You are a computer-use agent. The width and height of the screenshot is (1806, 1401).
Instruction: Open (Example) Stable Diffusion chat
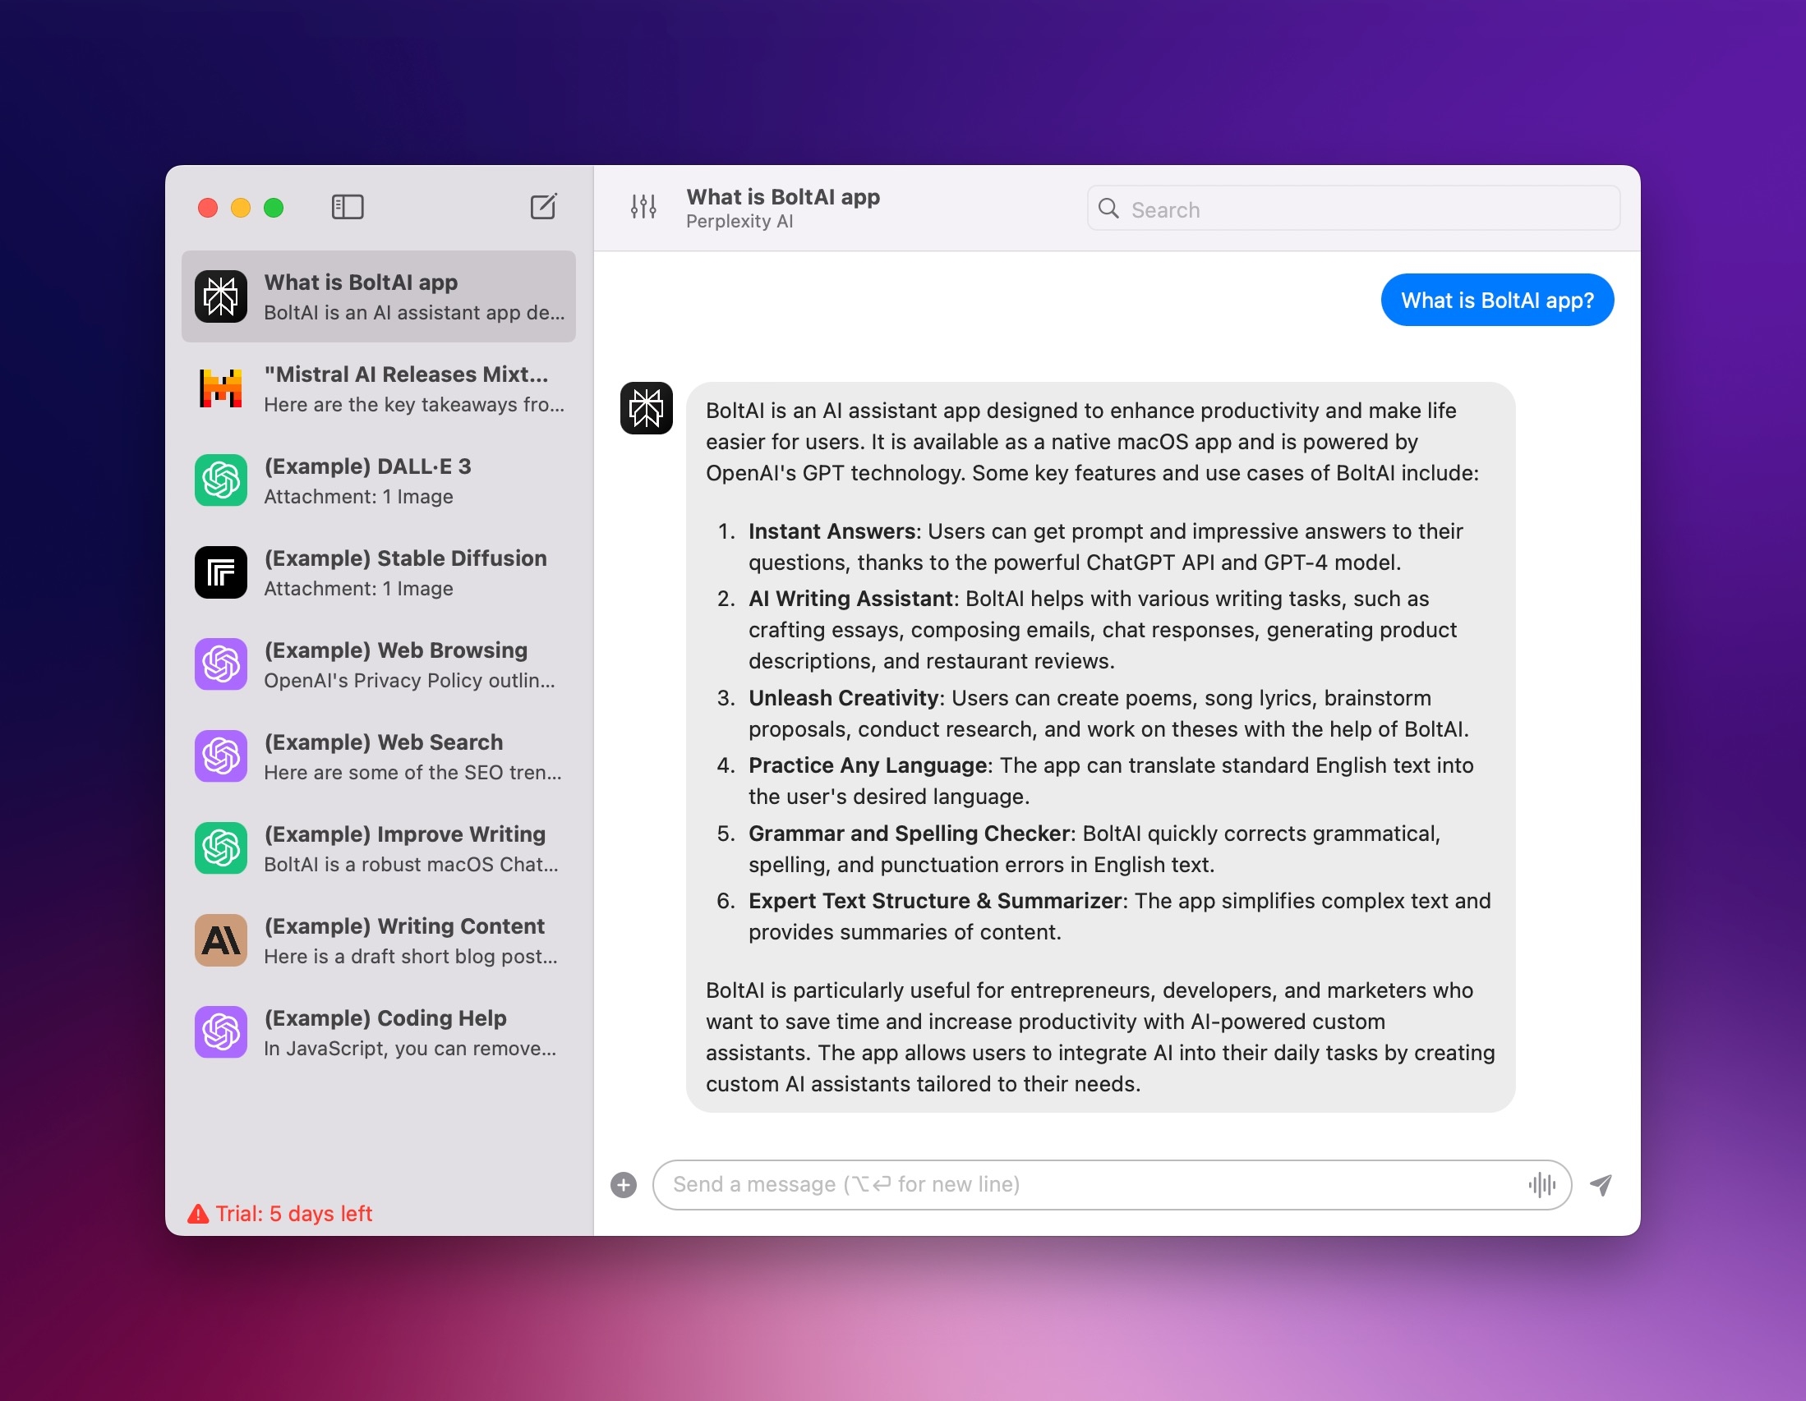(379, 572)
